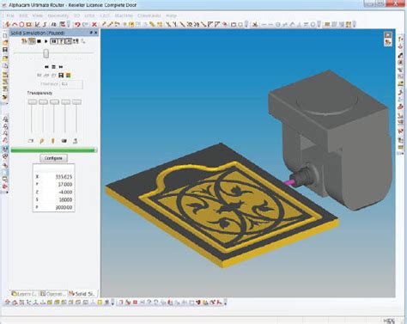Select the Line geometry tool
This screenshot has height=324, width=407.
click(x=8, y=25)
